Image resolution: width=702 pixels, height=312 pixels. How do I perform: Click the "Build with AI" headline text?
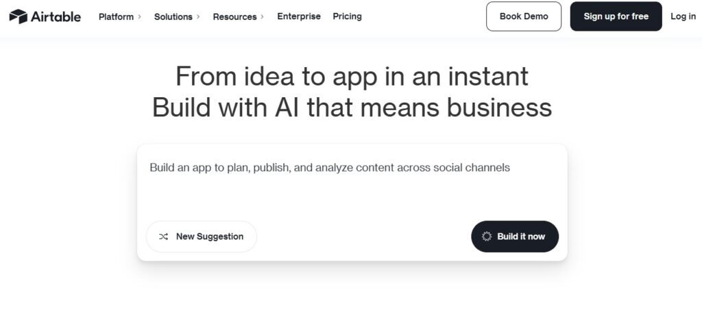(x=352, y=107)
